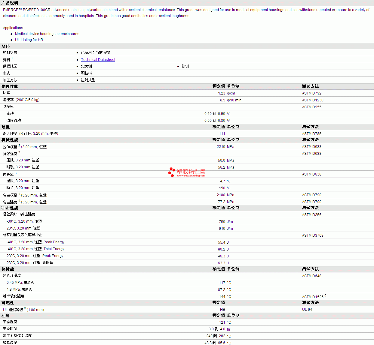
Task: Click the '机械性能' section header
Action: [10, 140]
